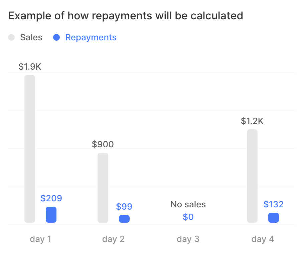Click the gray Sales legend dot
304x258 pixels.
click(12, 37)
